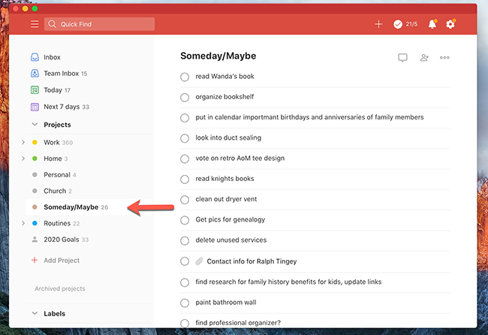This screenshot has height=335, width=488.
Task: Click the plus icon to add task
Action: pos(378,24)
